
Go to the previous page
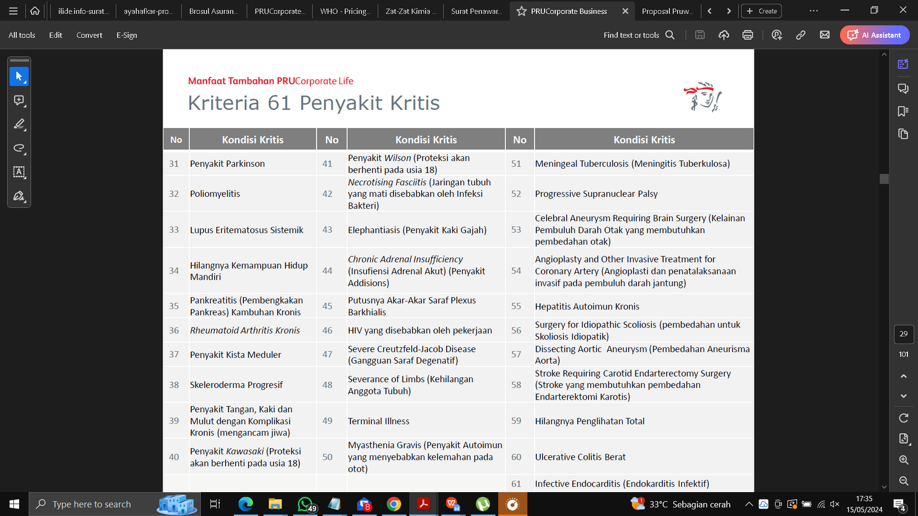904,376
